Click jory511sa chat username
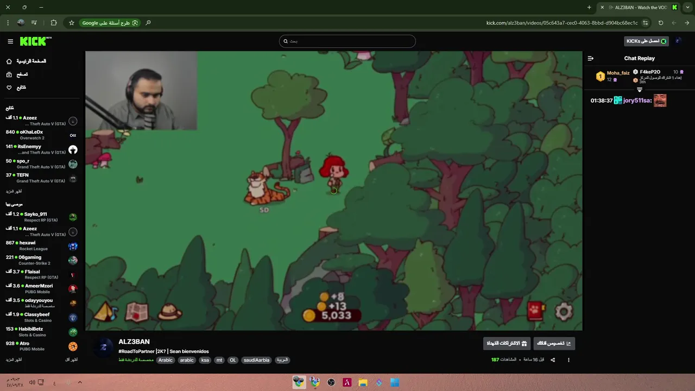Viewport: 695px width, 391px height. pyautogui.click(x=637, y=100)
